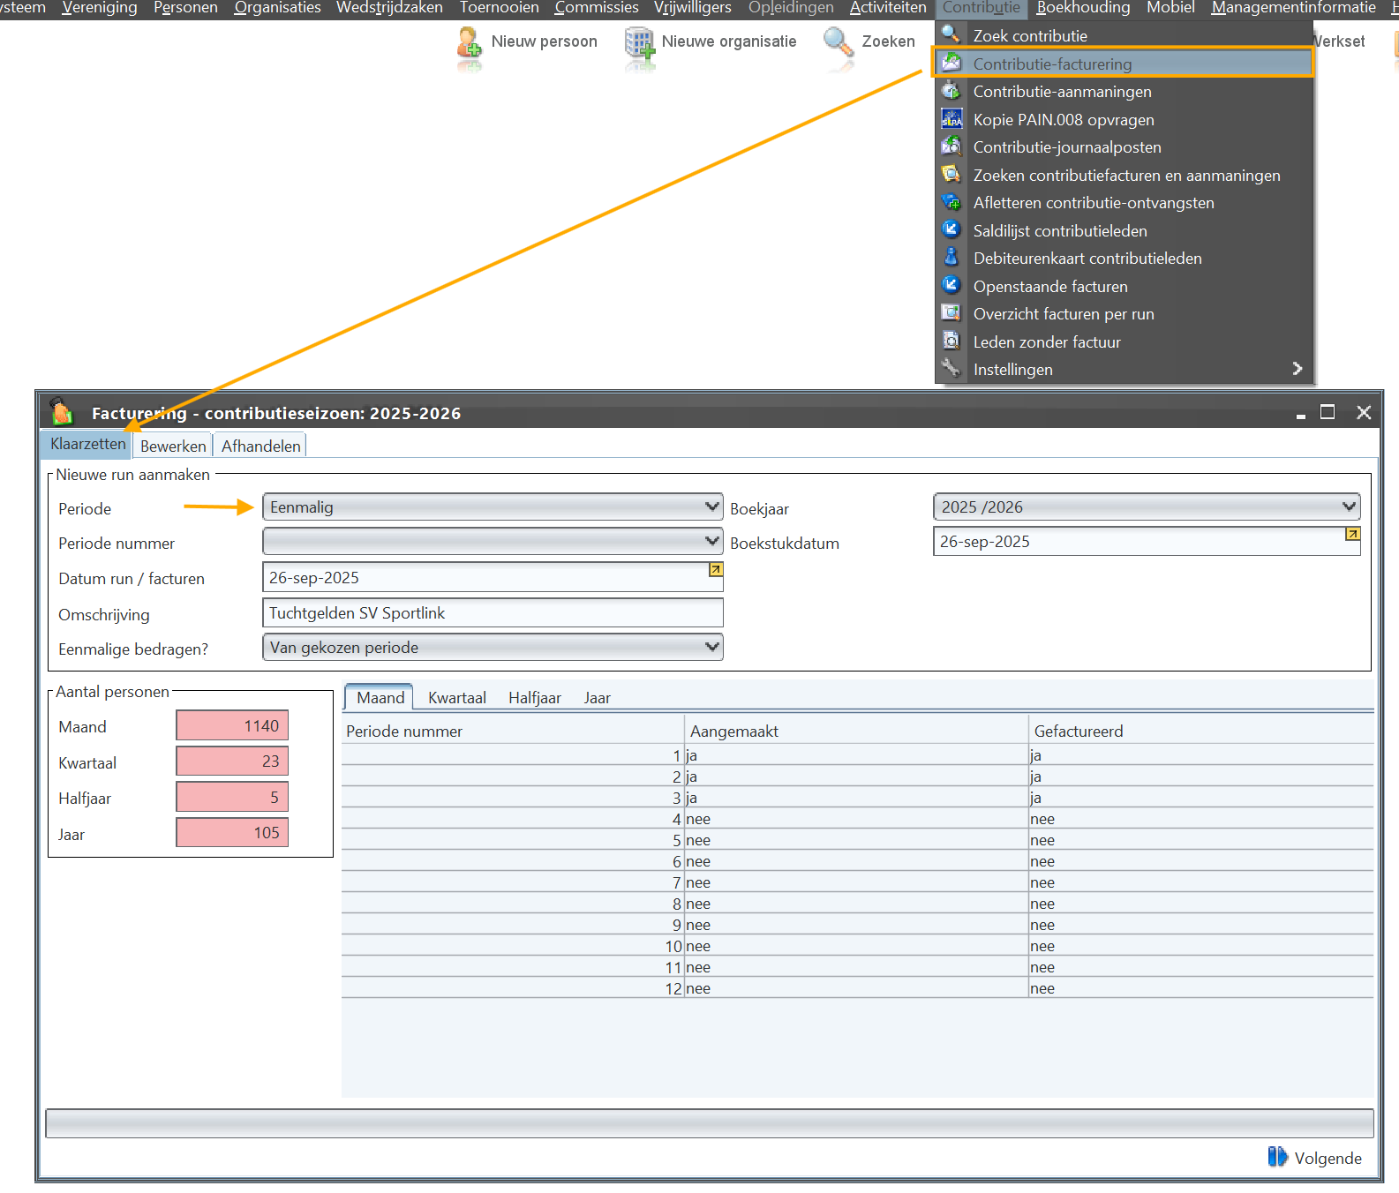
Task: Open the Activiteiten menu
Action: 887,8
